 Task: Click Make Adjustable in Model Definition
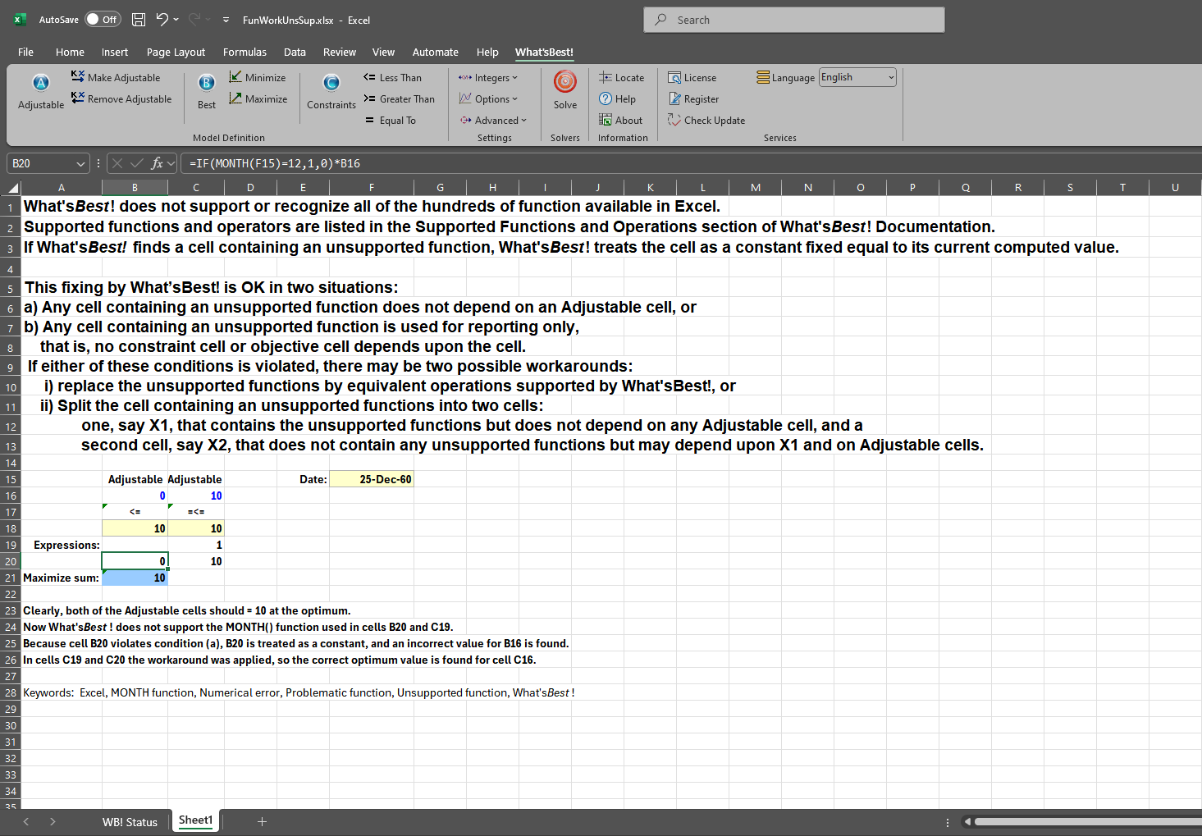click(x=116, y=77)
